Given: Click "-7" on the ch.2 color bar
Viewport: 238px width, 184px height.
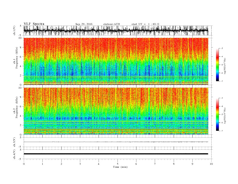Looking at the screenshot, I should 221,131.
